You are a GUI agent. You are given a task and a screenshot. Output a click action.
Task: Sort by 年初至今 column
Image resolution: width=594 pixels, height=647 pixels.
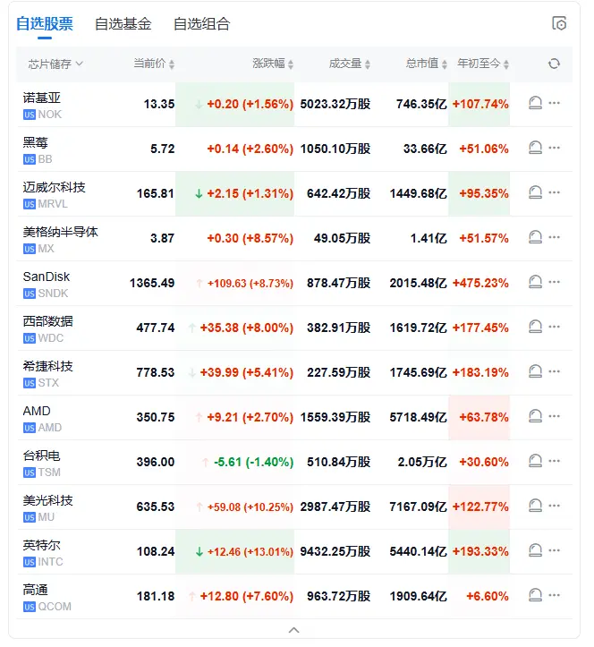[x=483, y=64]
